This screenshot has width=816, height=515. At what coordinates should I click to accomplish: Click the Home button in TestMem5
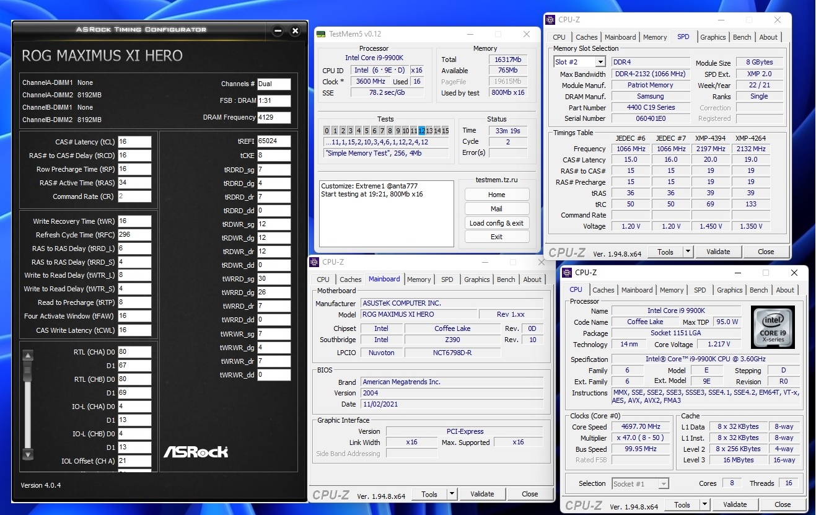497,195
